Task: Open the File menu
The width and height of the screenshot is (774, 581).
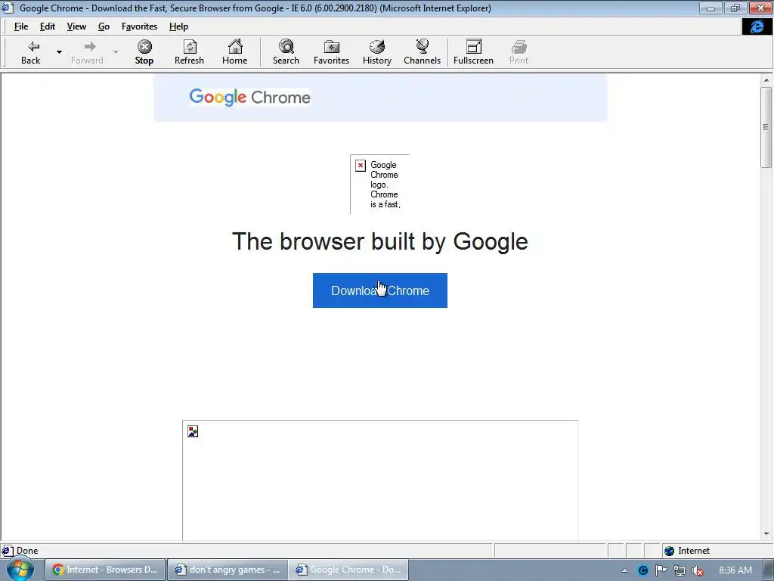Action: [x=20, y=26]
